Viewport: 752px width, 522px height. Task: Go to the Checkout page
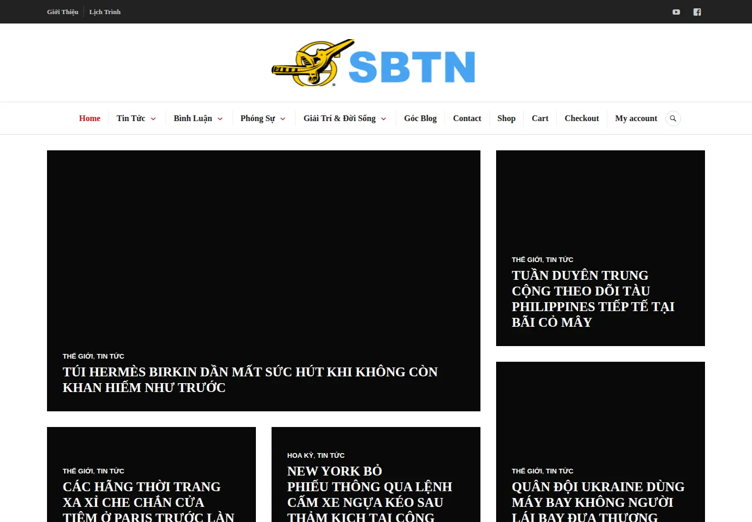(x=582, y=118)
